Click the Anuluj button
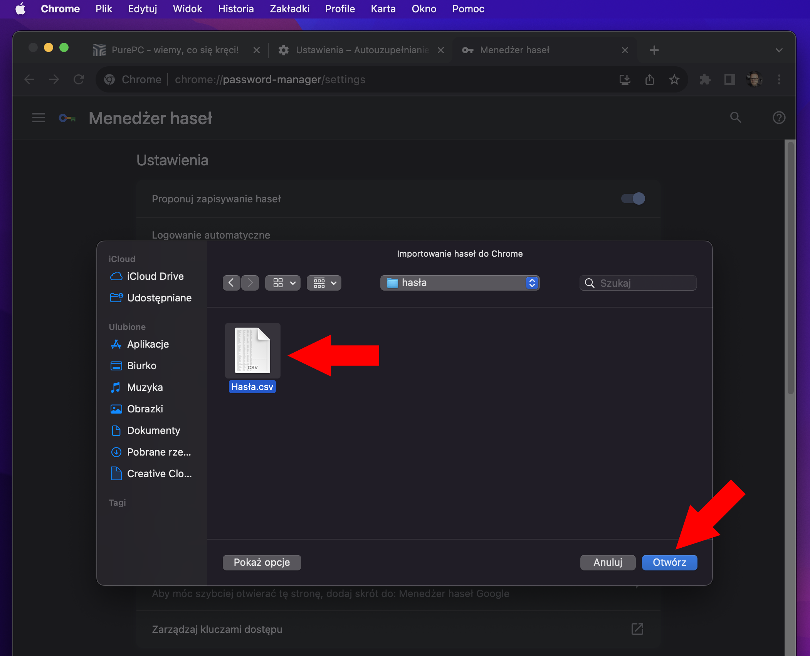The height and width of the screenshot is (656, 810). [608, 562]
